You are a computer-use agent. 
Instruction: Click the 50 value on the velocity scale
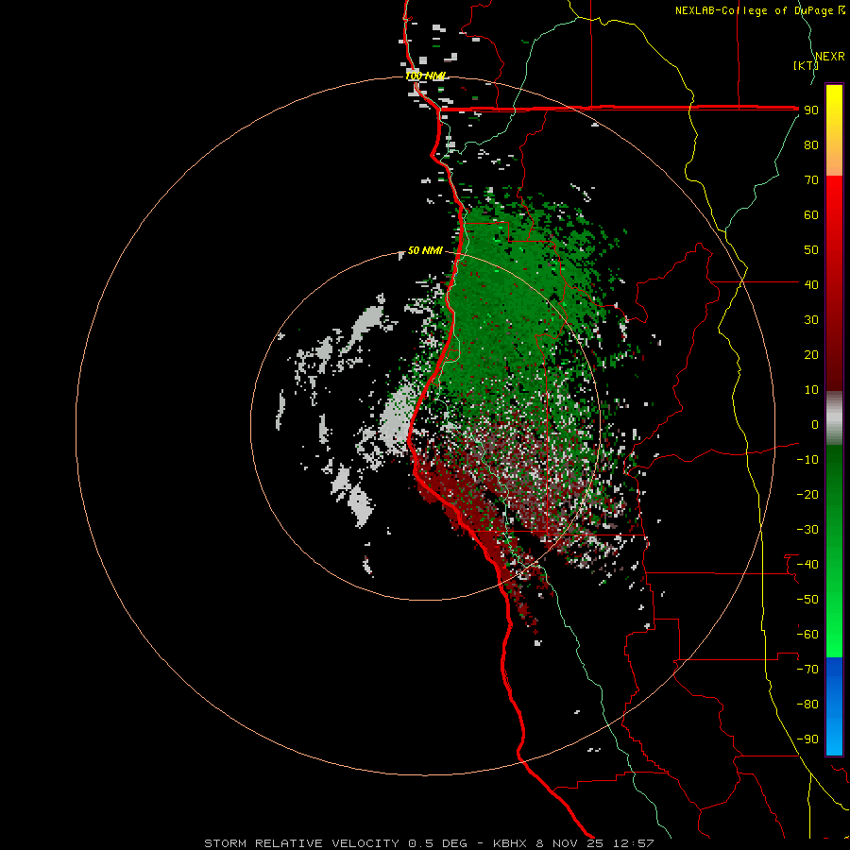(811, 250)
